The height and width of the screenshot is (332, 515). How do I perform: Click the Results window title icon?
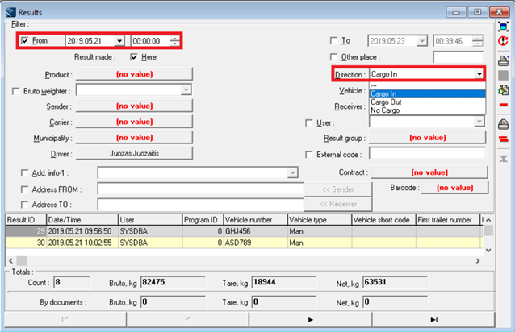coord(10,12)
